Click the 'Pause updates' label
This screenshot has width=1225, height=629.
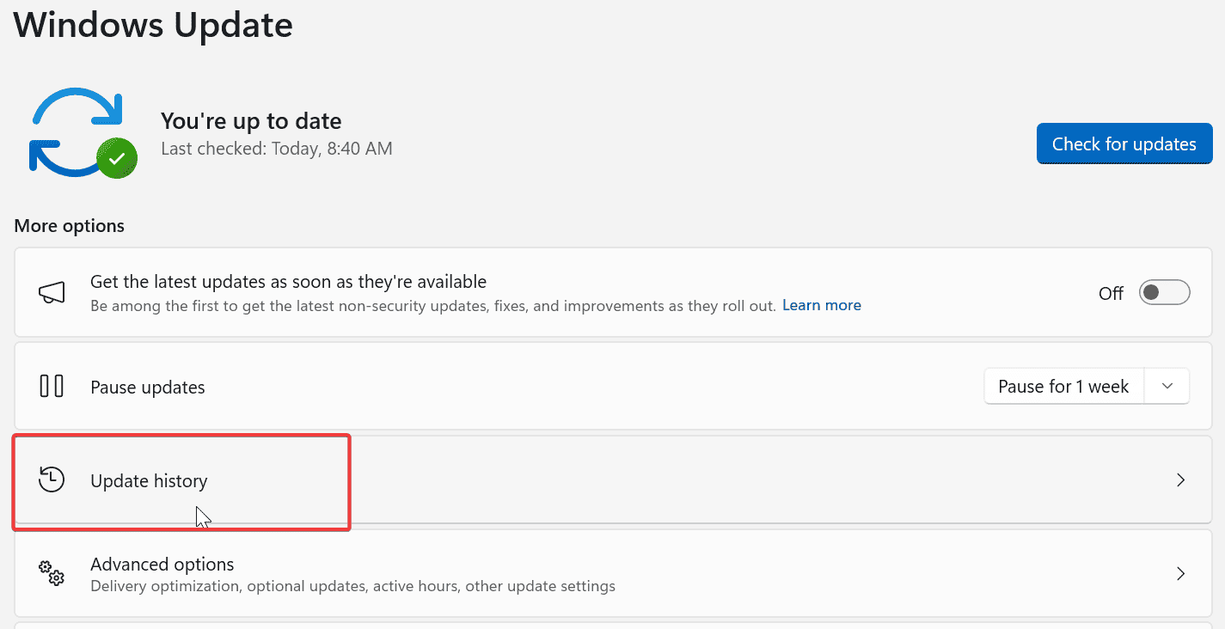(148, 388)
